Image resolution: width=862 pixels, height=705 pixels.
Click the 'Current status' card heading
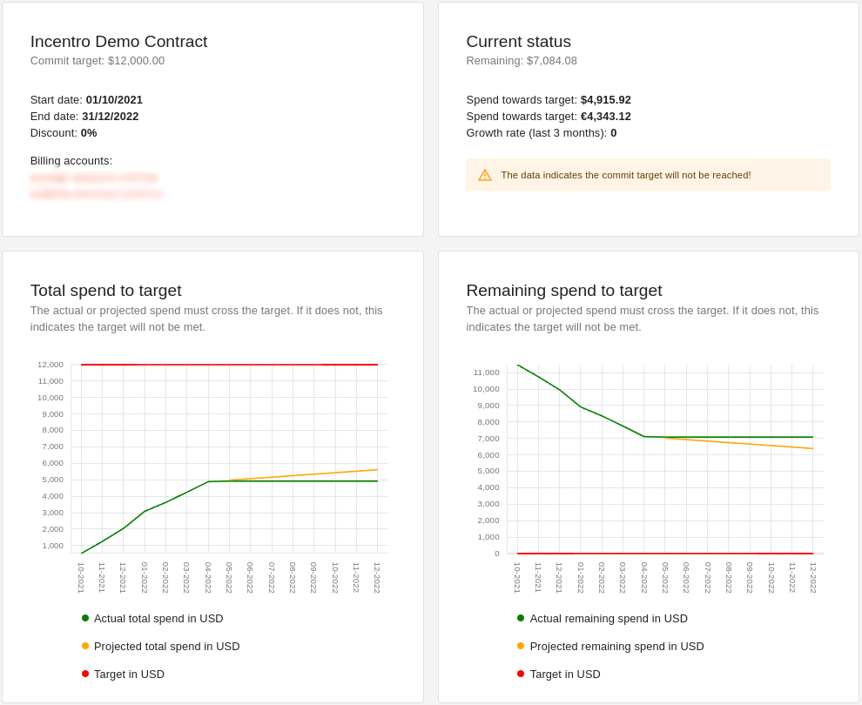click(x=518, y=41)
